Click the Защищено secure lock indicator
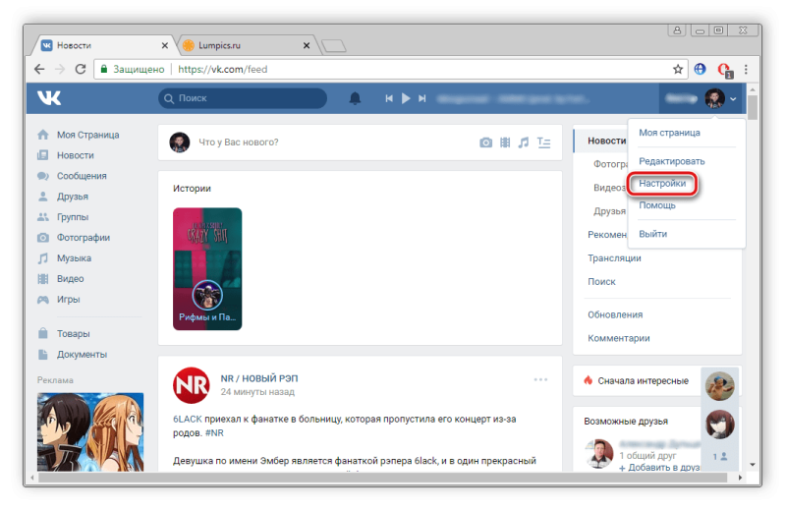The width and height of the screenshot is (786, 511). point(133,69)
